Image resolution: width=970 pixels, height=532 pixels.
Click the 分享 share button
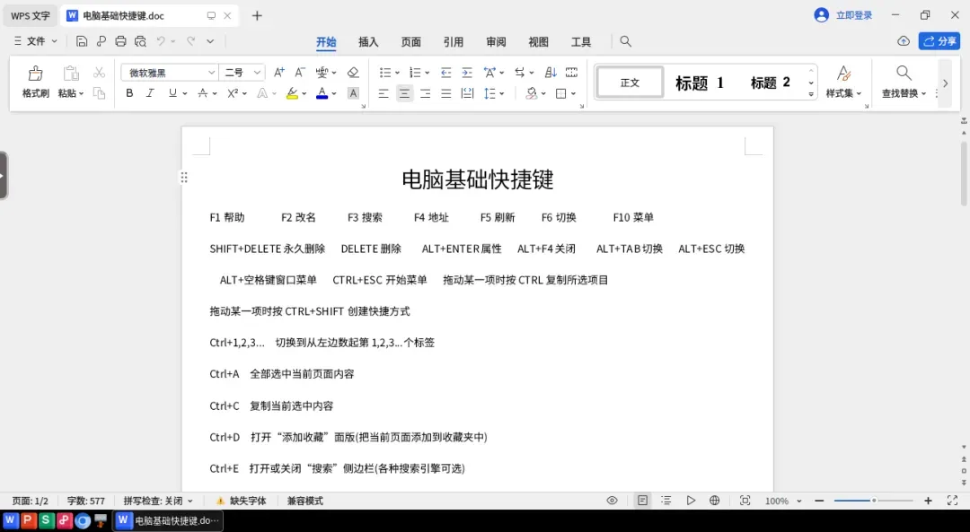[939, 41]
